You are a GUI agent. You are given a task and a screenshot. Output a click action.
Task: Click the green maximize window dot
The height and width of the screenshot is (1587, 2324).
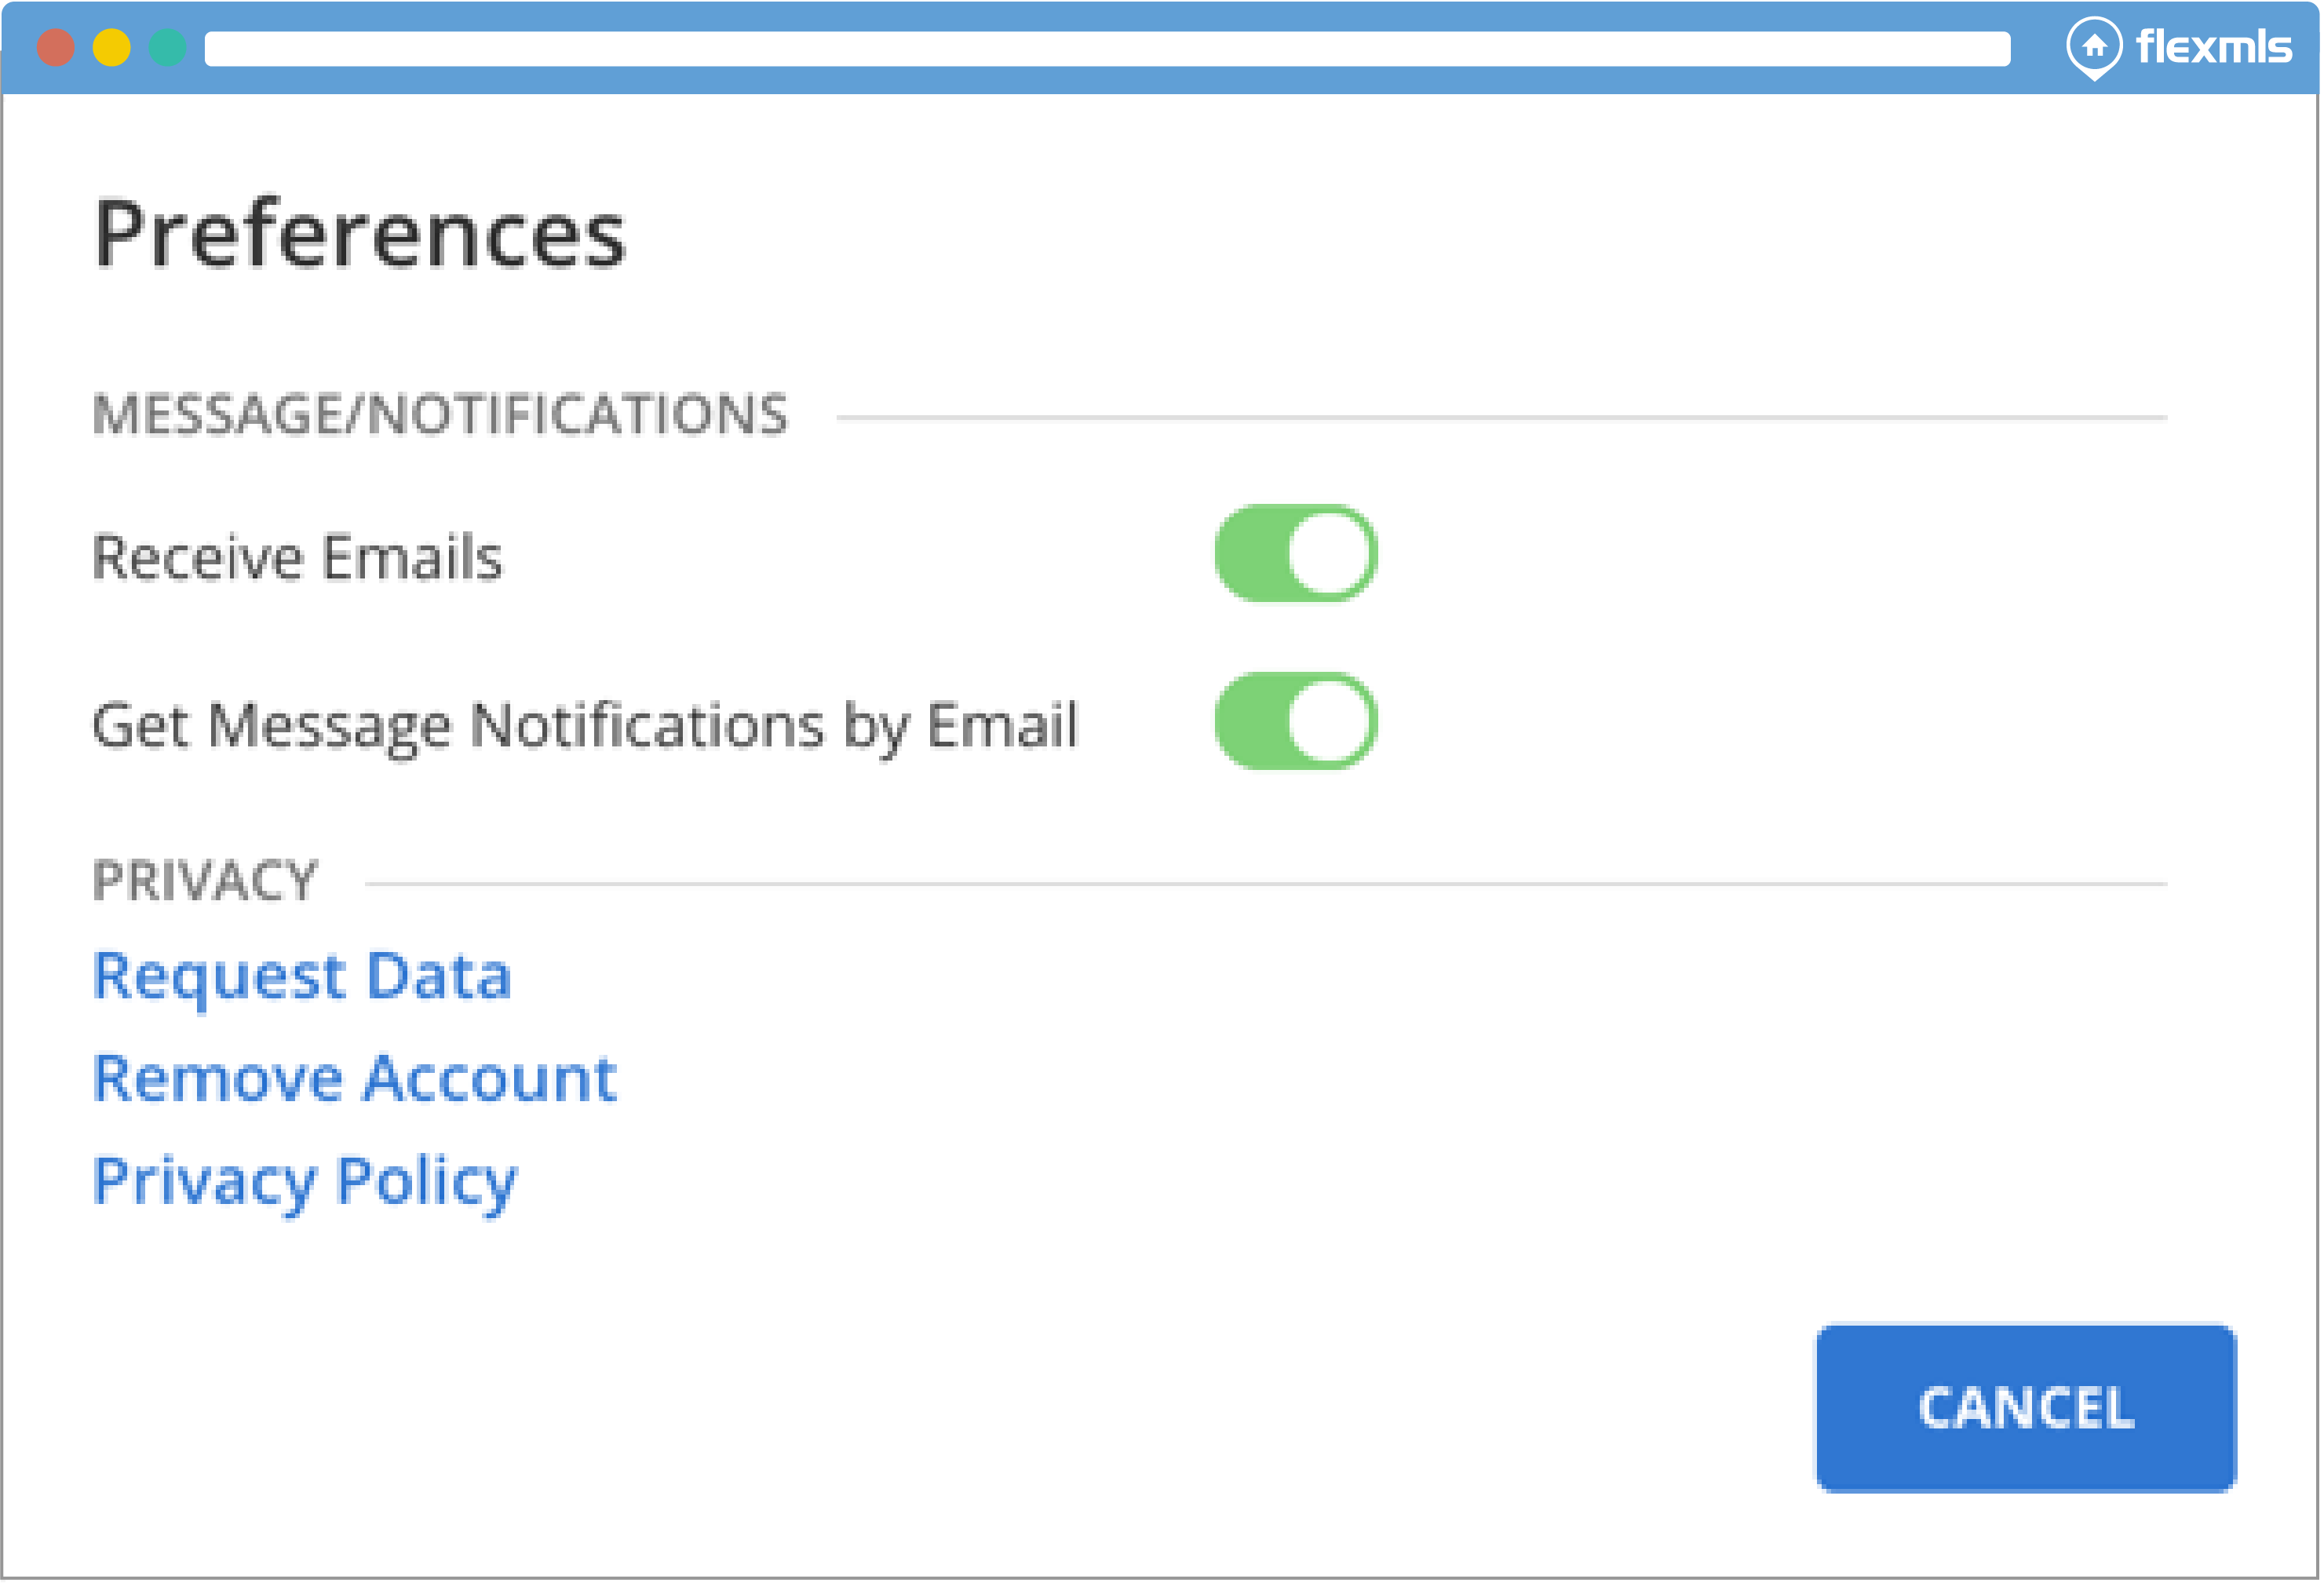[x=167, y=48]
